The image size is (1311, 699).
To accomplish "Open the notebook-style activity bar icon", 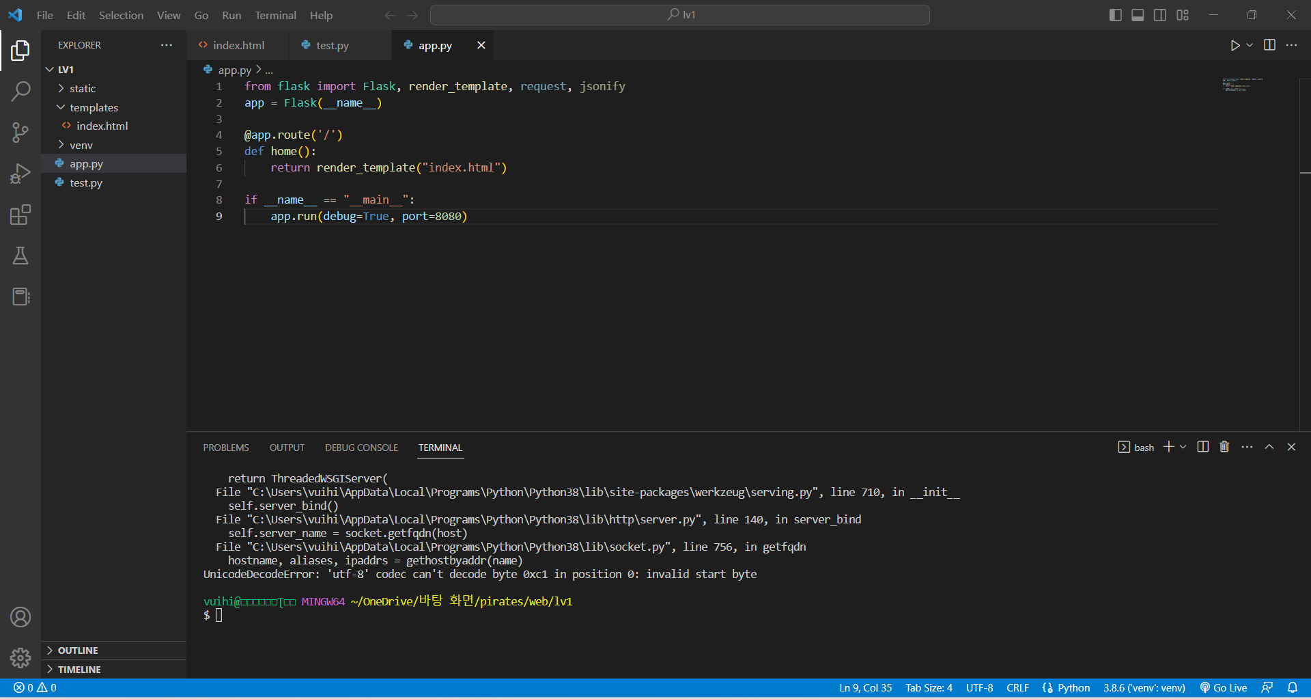I will 20,297.
